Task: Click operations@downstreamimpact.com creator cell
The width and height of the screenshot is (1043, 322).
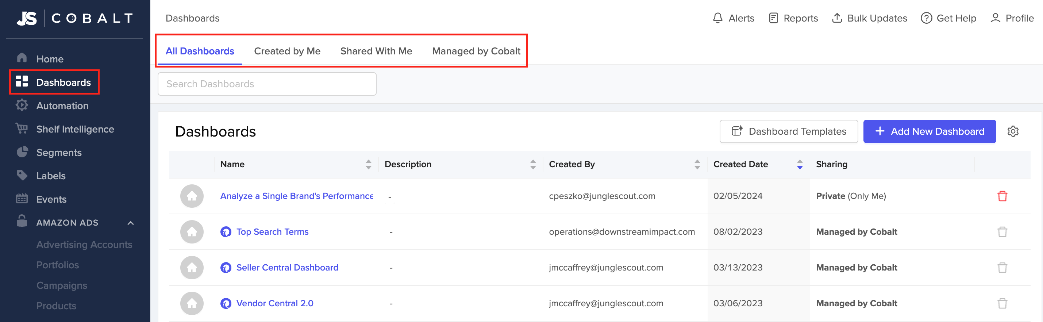Action: tap(622, 232)
